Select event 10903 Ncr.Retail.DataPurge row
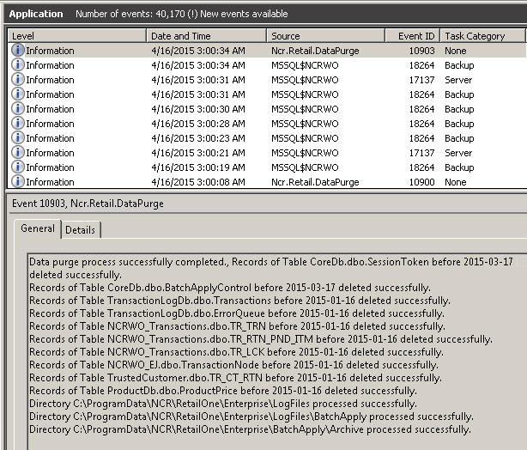The height and width of the screenshot is (450, 527). 267,51
